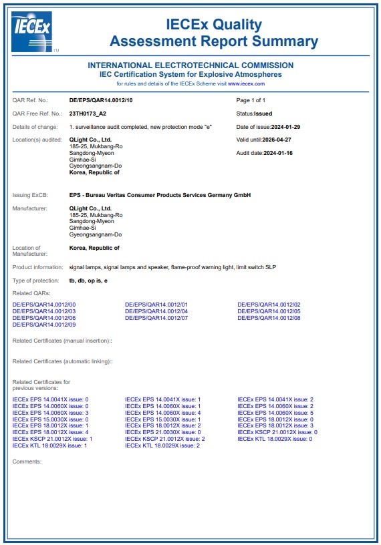Open related QAR DE/EPS/QAR14.0012/01
This screenshot has height=545, width=381.
click(x=156, y=305)
